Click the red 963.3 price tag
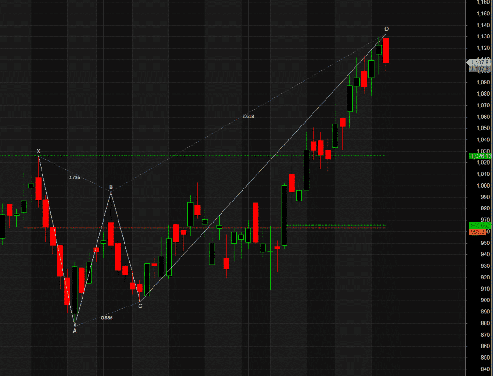Screen dimensions: 493x376 tap(478, 231)
